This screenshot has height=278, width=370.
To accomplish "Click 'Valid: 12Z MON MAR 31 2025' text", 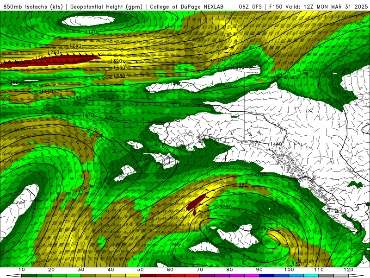I will coord(327,6).
